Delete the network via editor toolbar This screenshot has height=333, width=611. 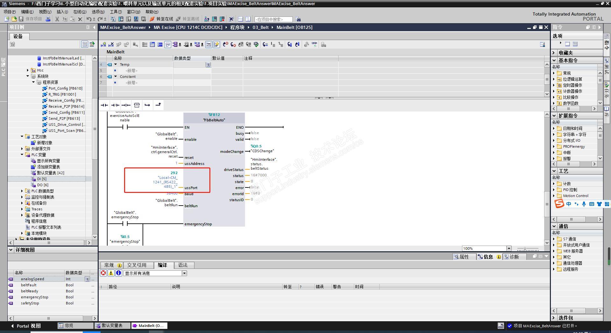[x=111, y=44]
